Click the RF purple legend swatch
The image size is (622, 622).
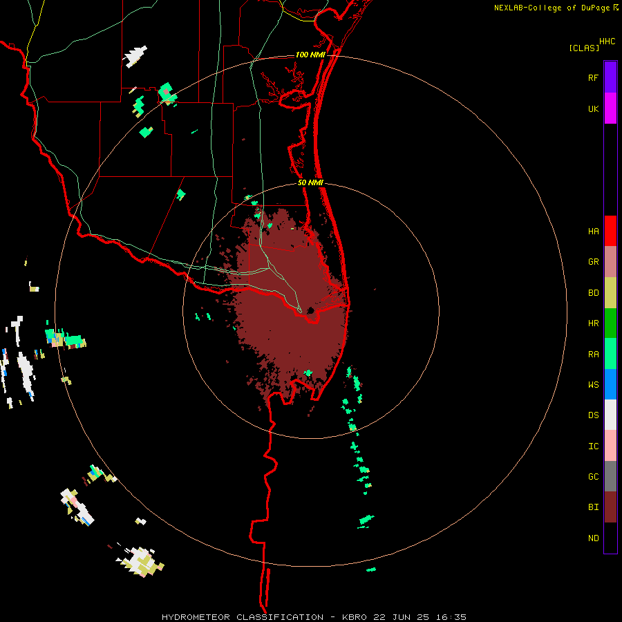(610, 77)
